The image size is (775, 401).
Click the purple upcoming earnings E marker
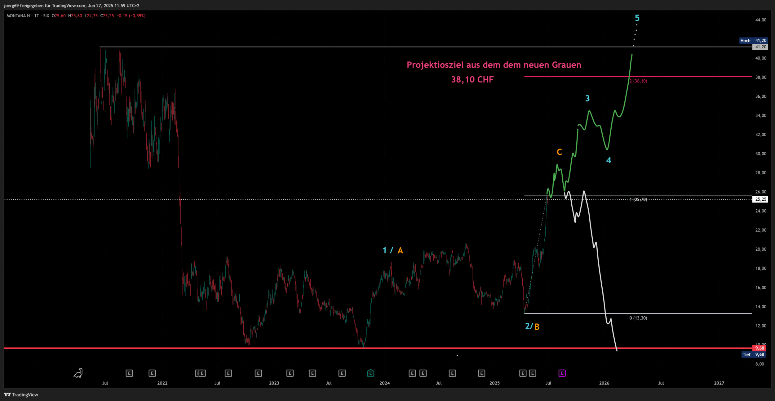click(x=562, y=373)
